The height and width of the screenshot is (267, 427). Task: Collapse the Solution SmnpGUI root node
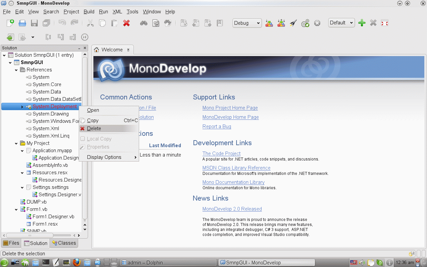pyautogui.click(x=4, y=55)
